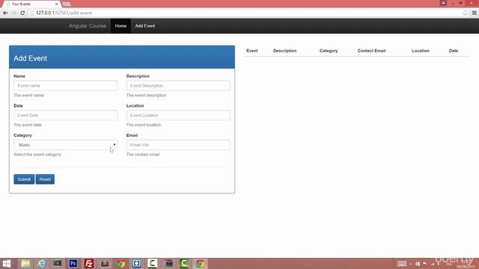Open Chrome icon right of brown box icon
This screenshot has width=479, height=269.
click(120, 264)
